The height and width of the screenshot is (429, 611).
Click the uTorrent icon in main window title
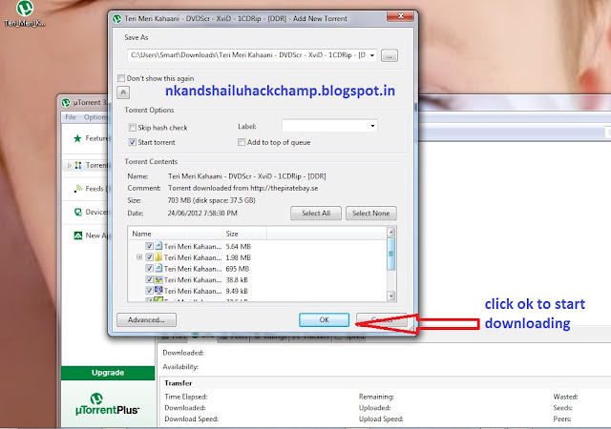66,102
